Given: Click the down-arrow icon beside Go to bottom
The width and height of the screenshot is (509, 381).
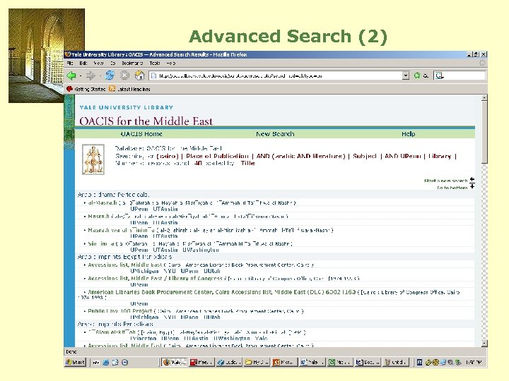Looking at the screenshot, I should click(472, 186).
